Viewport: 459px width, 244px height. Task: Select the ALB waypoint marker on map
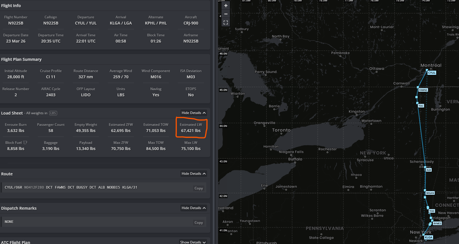tap(428, 170)
